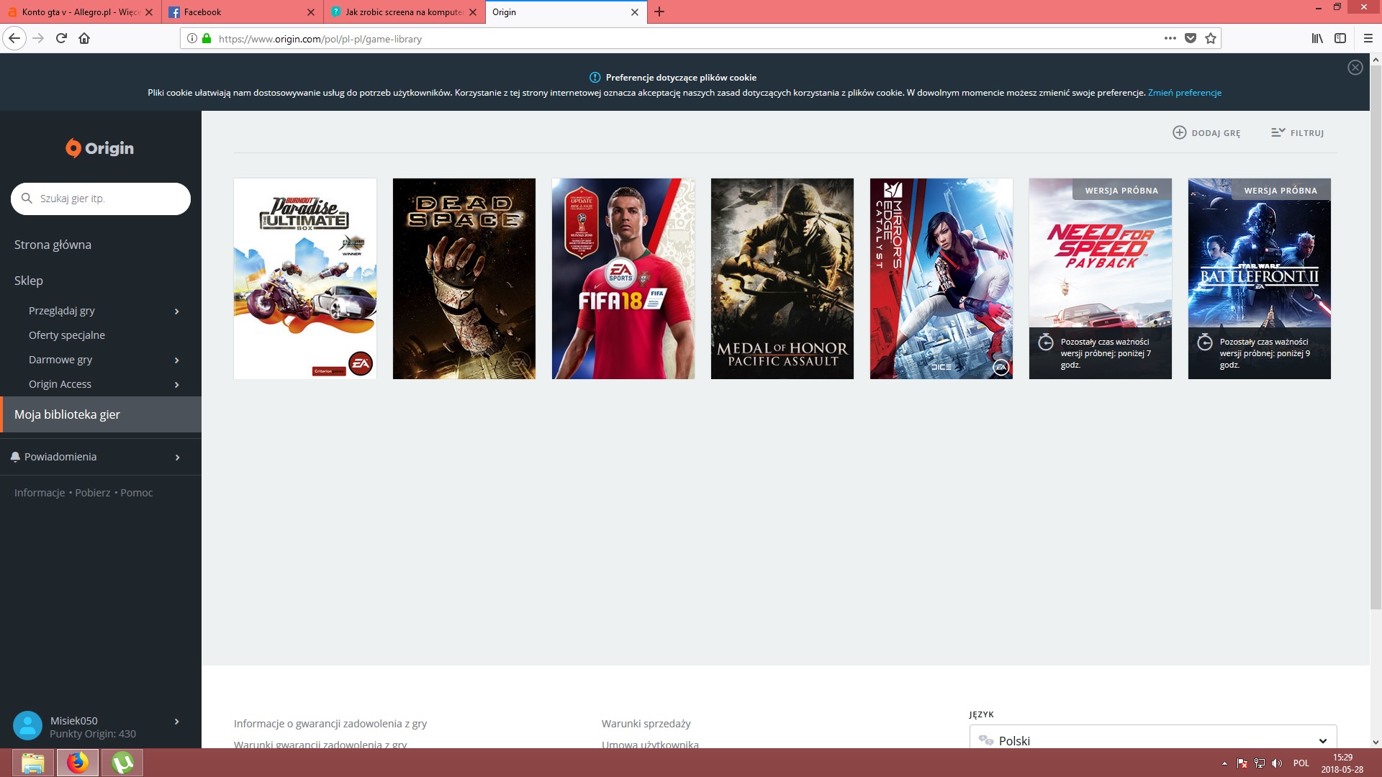Open Sklep in sidebar
Viewport: 1382px width, 777px height.
coord(29,281)
